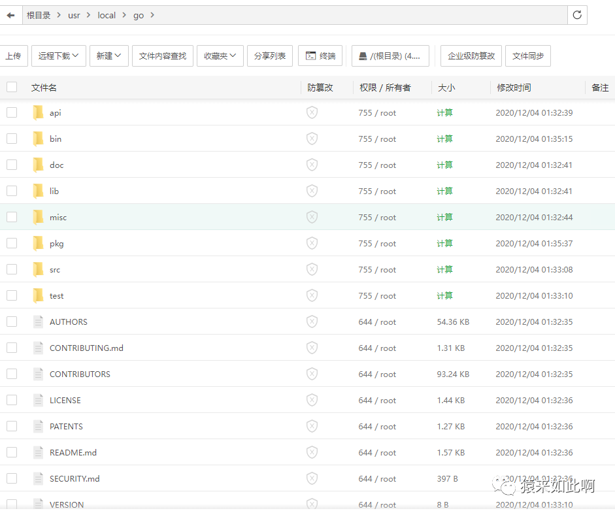Image resolution: width=615 pixels, height=513 pixels.
Task: Open the 终端 terminal button
Action: coord(320,56)
